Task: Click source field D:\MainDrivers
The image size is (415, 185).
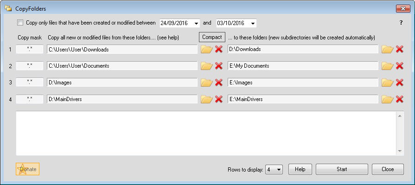Action: click(122, 99)
